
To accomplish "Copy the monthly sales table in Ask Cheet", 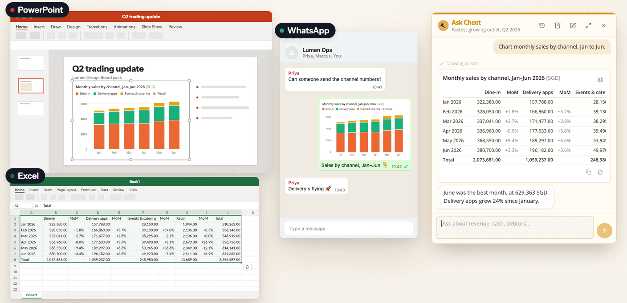I will 589,172.
